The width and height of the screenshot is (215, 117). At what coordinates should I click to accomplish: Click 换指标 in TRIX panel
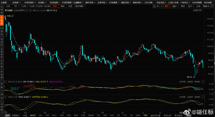point(197,97)
